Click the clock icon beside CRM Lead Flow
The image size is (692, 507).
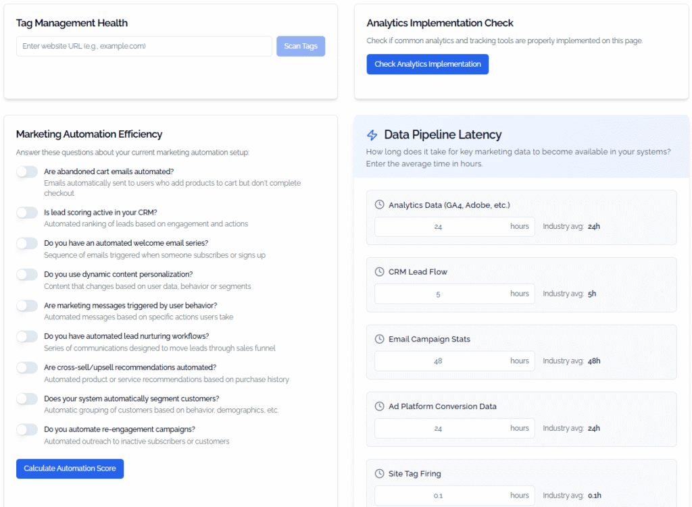(379, 271)
